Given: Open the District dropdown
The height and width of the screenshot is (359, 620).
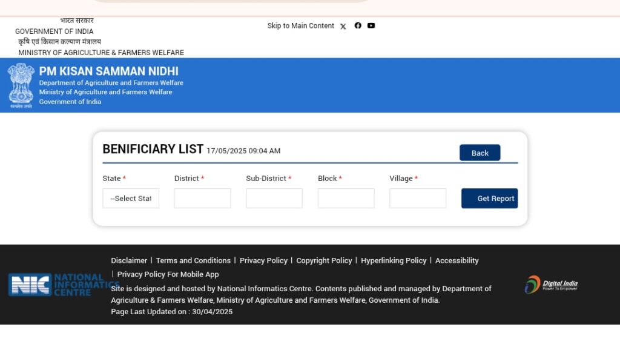Looking at the screenshot, I should tap(202, 199).
